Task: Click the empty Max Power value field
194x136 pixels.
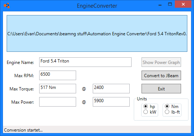Action: (x=58, y=102)
